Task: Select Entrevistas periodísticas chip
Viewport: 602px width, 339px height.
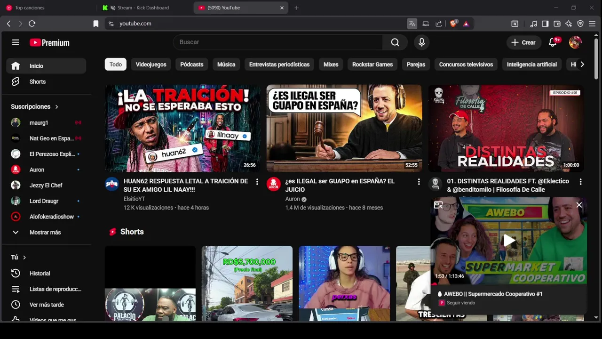Action: 279,65
